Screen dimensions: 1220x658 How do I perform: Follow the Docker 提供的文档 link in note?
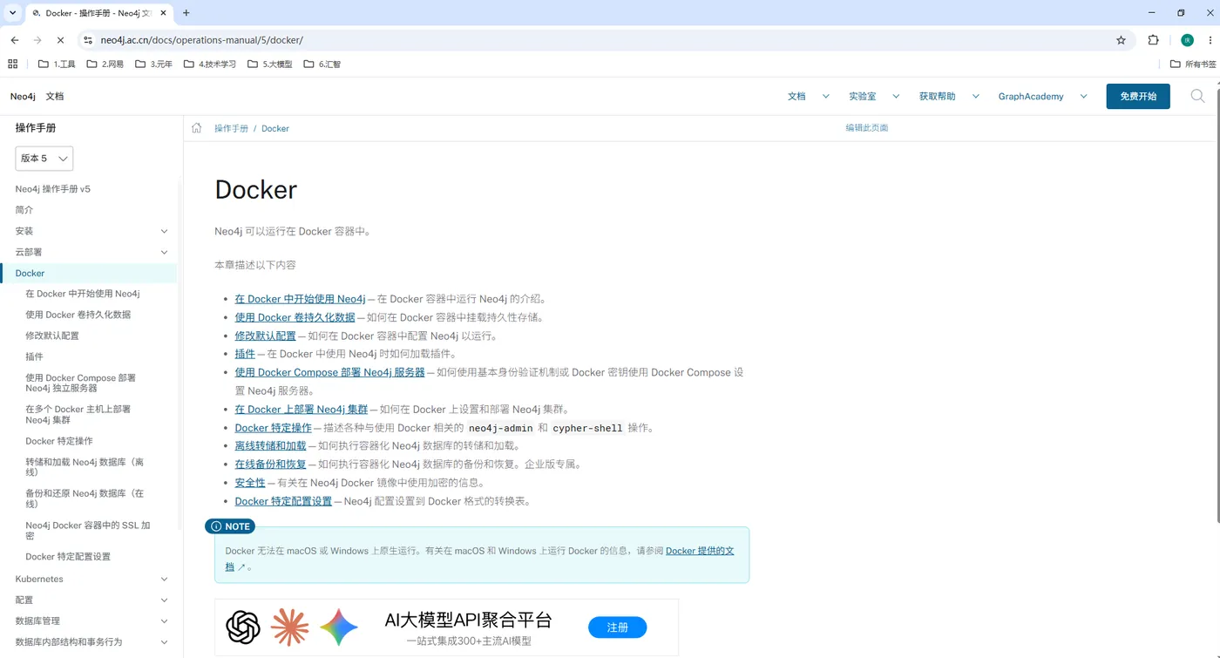pyautogui.click(x=700, y=551)
